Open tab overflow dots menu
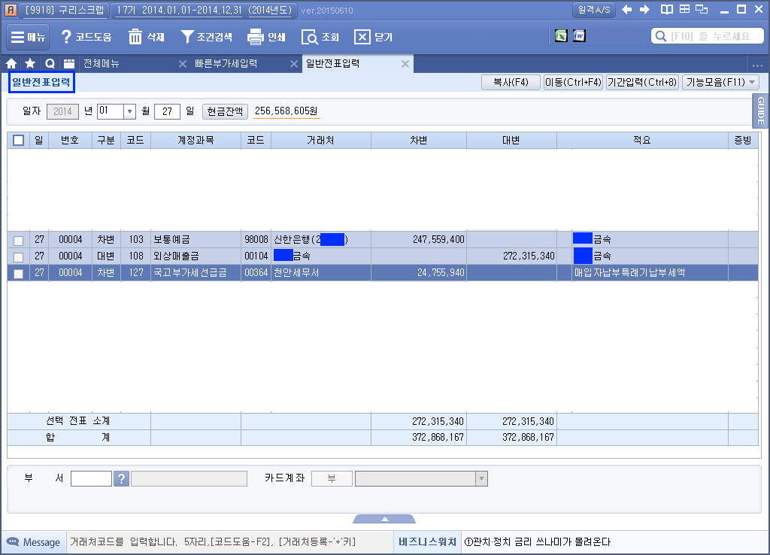The height and width of the screenshot is (555, 770). tap(757, 65)
